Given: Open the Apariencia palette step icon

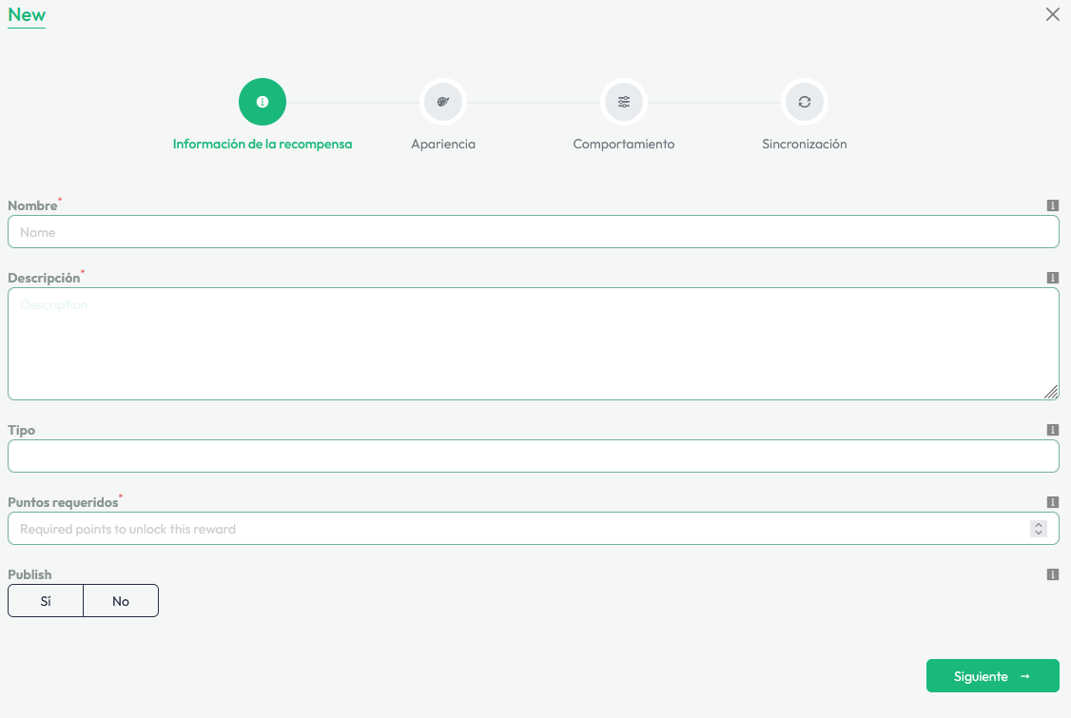Looking at the screenshot, I should tap(443, 102).
